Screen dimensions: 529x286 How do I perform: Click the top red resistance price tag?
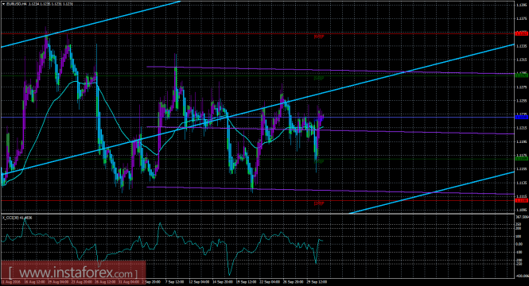522,33
